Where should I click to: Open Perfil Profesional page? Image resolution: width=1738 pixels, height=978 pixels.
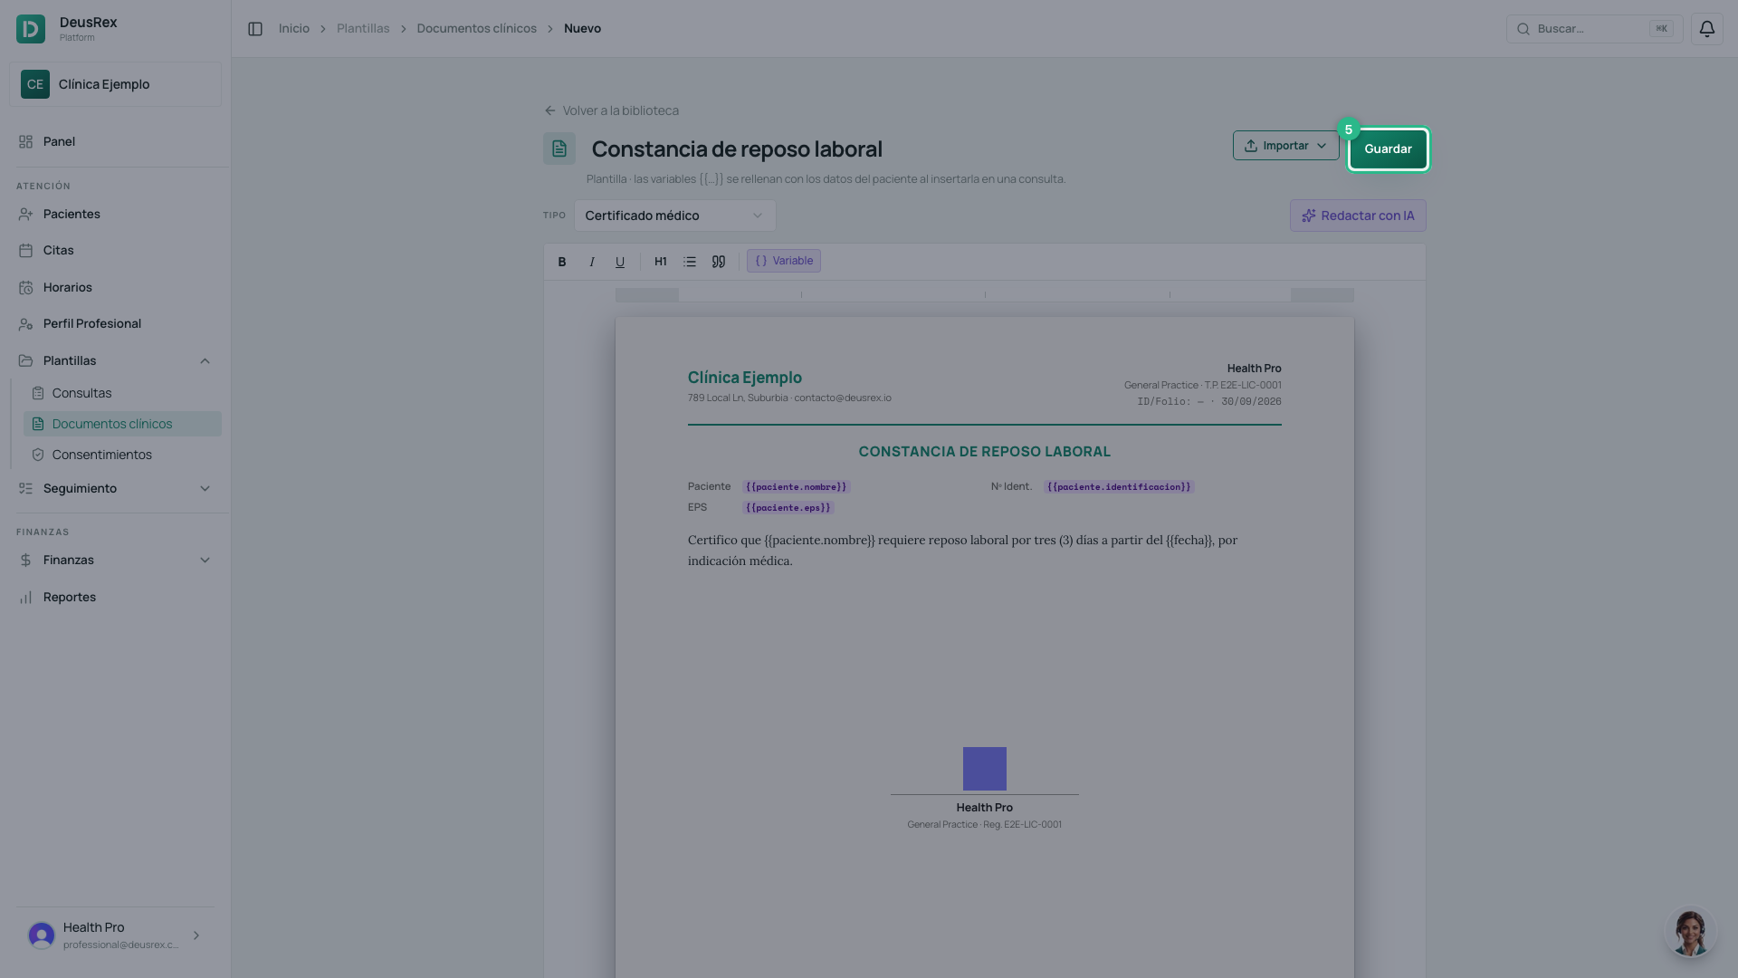pyautogui.click(x=116, y=323)
